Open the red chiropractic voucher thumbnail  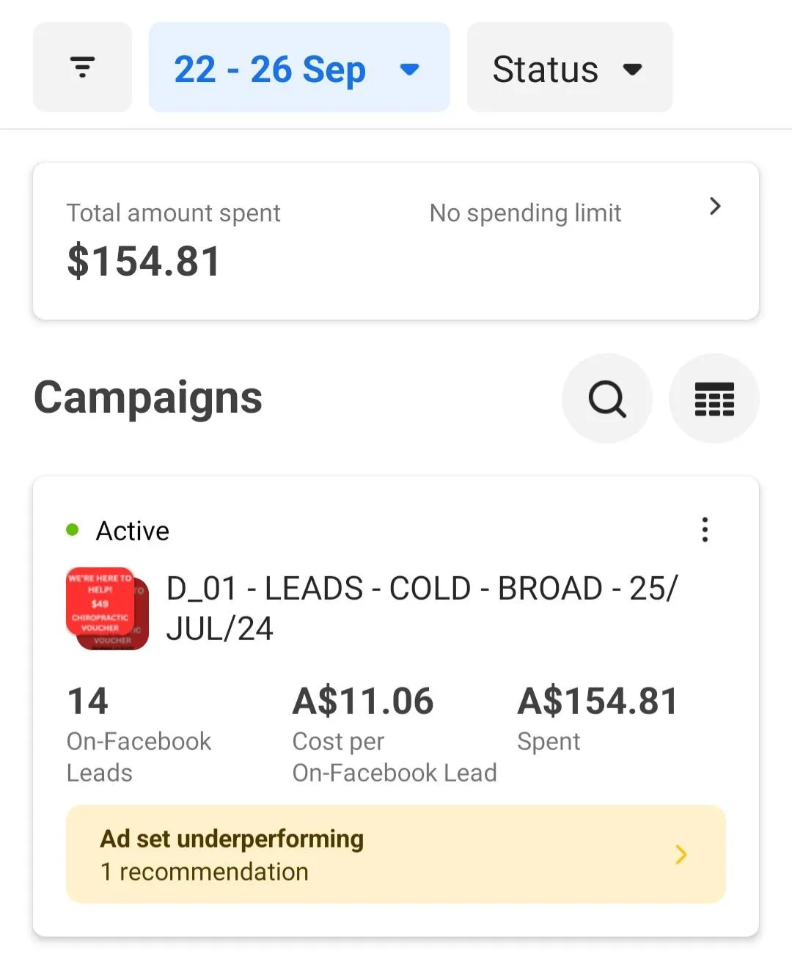pos(107,608)
